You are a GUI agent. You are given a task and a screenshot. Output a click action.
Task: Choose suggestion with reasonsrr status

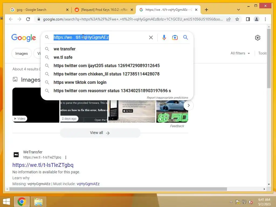117,91
